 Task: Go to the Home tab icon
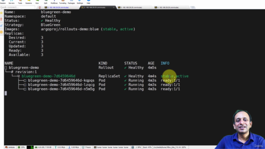pyautogui.click(x=40, y=7)
